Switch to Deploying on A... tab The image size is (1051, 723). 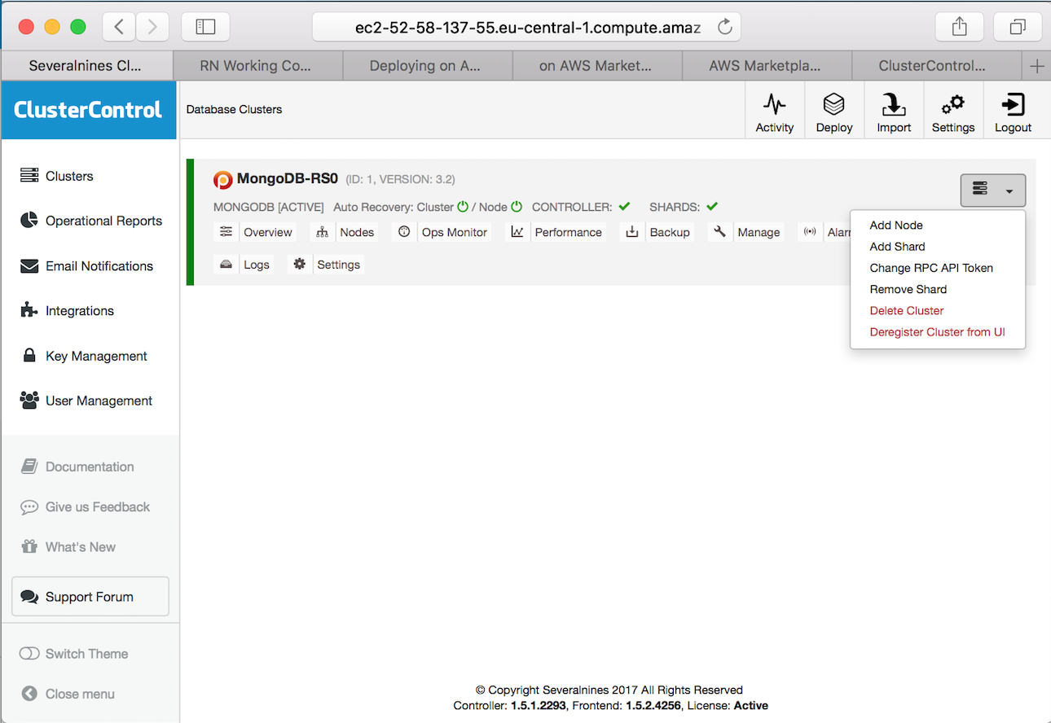(x=426, y=66)
